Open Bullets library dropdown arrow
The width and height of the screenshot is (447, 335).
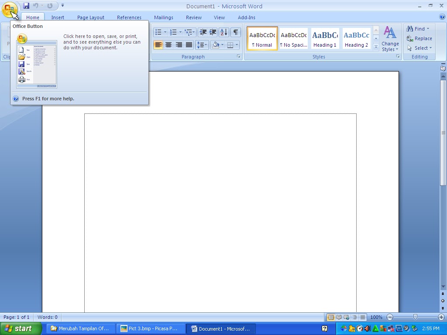point(165,32)
